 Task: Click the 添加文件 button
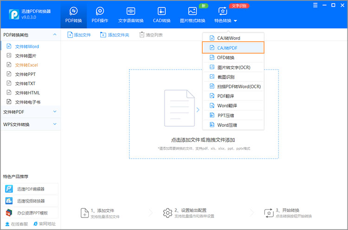pyautogui.click(x=79, y=35)
